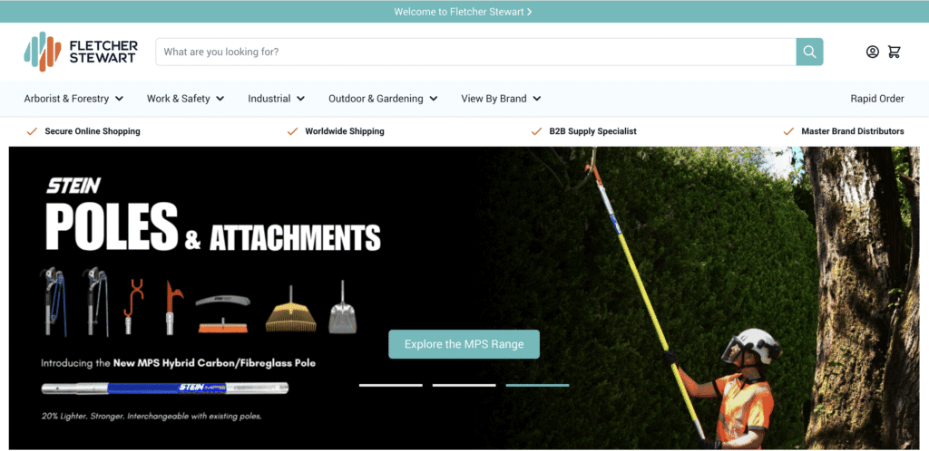This screenshot has height=451, width=929.
Task: Open the Rapid Order link
Action: pos(876,99)
